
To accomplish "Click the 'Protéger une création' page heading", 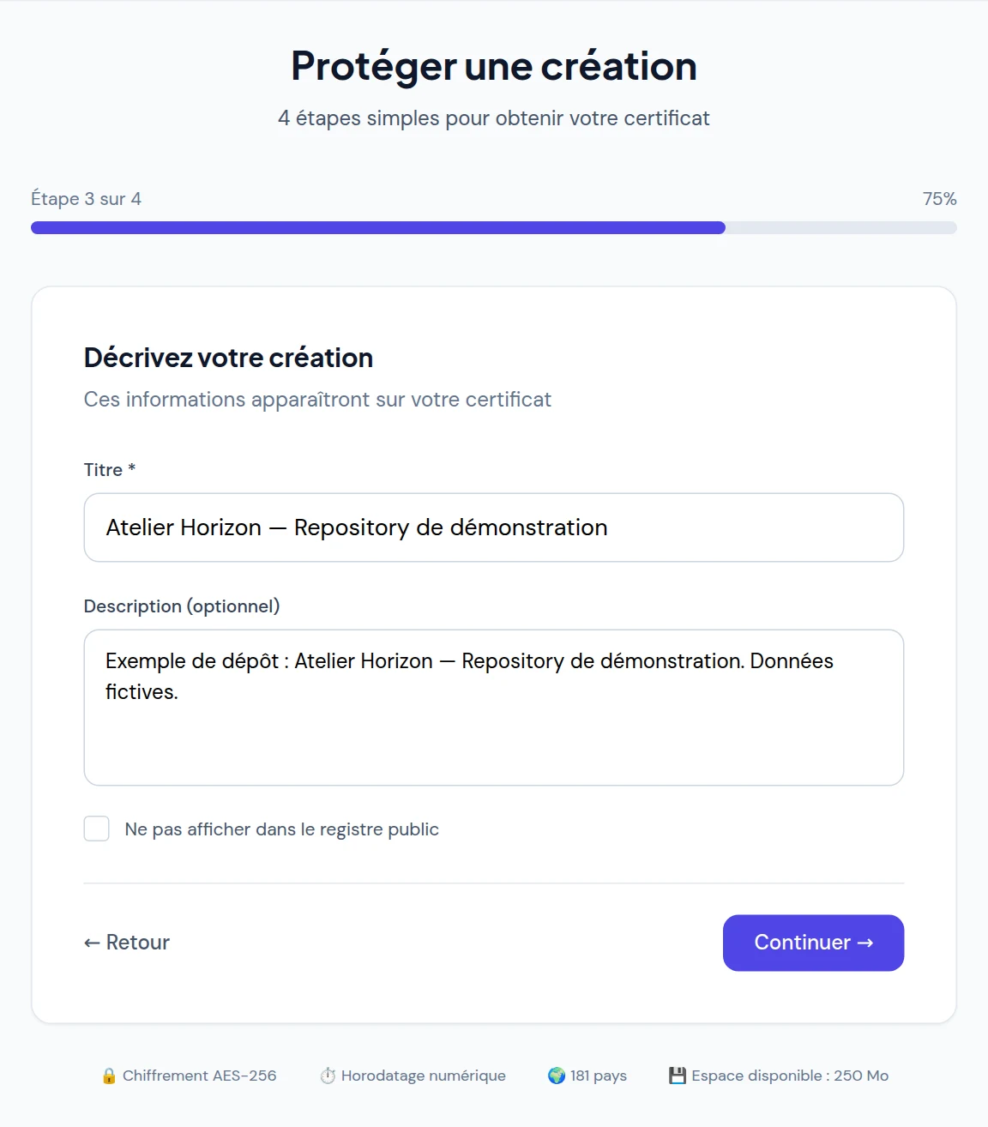I will (494, 66).
